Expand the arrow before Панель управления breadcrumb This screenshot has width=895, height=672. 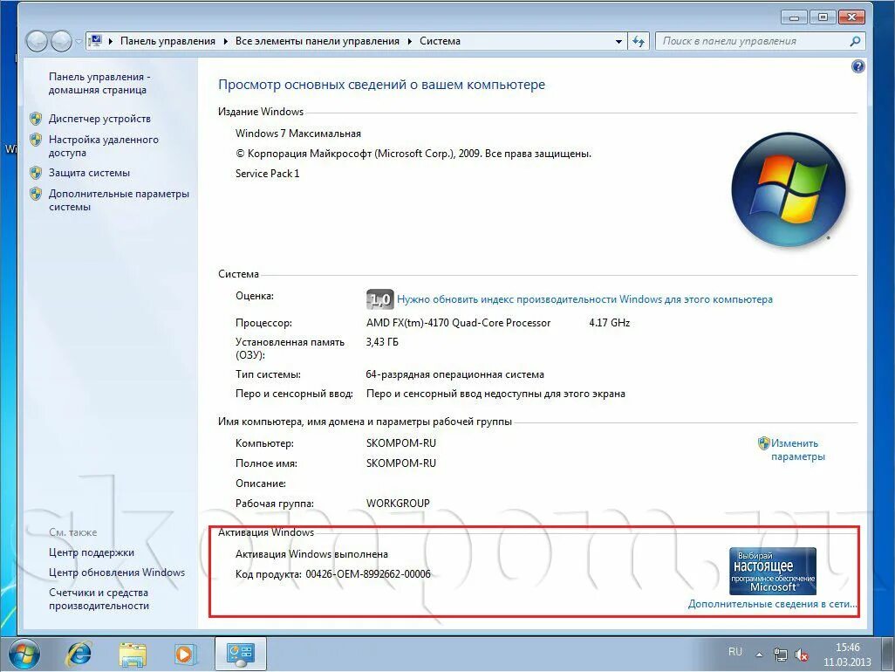(110, 41)
